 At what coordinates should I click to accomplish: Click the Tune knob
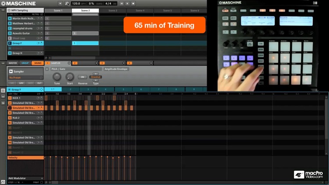pos(57,77)
